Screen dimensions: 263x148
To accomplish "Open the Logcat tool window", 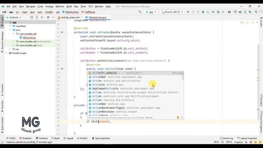I will [68, 138].
